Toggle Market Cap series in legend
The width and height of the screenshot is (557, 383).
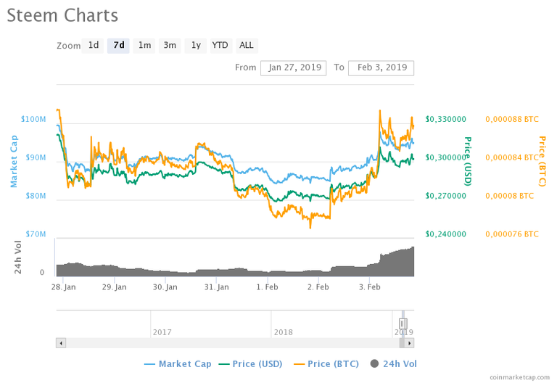click(178, 364)
